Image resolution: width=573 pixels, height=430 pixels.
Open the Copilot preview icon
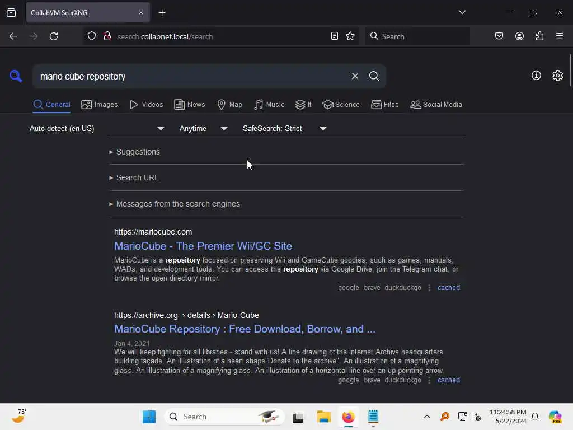pyautogui.click(x=555, y=417)
